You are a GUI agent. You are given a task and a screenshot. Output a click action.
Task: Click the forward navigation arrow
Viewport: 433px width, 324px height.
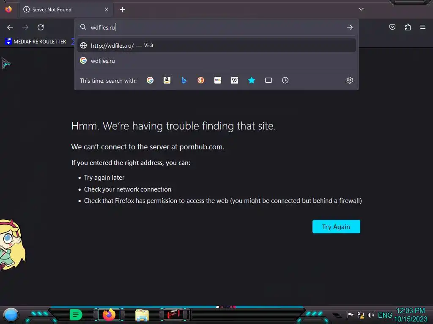click(x=25, y=27)
